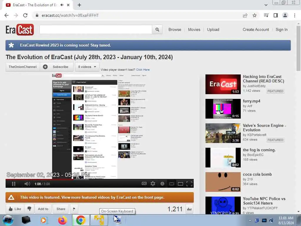301x226 pixels.
Task: Open media controls in Chrome toolbar
Action: tap(266, 15)
